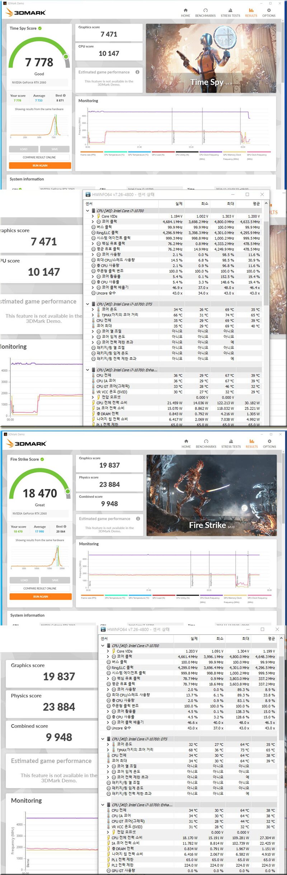Click LOAD button in the Fire Strike window
The height and width of the screenshot is (875, 287).
24,580
